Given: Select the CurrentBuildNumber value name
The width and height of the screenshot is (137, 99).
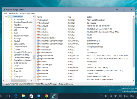Looking at the screenshot, I should (48, 38).
